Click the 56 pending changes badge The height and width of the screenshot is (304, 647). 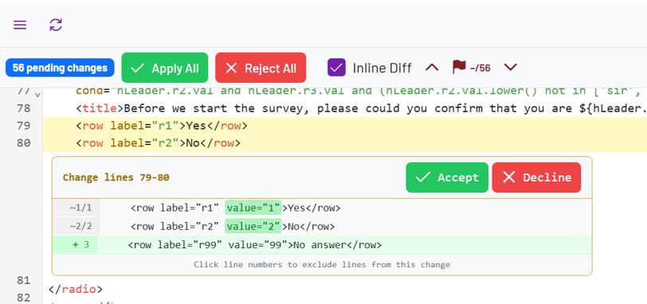pos(60,68)
